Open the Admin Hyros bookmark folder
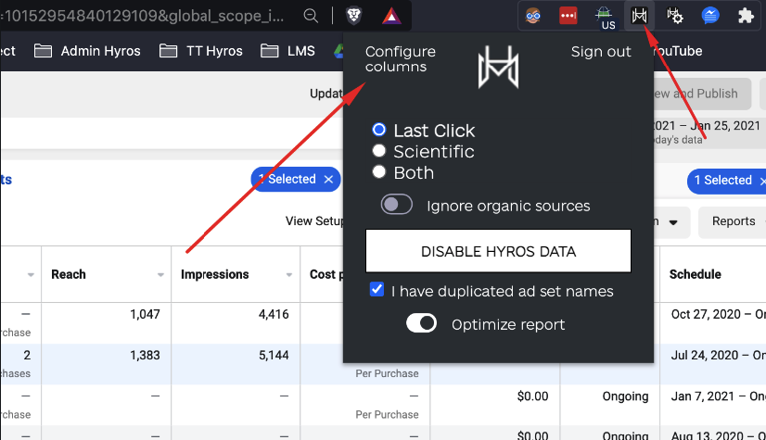The width and height of the screenshot is (766, 440). [x=87, y=51]
